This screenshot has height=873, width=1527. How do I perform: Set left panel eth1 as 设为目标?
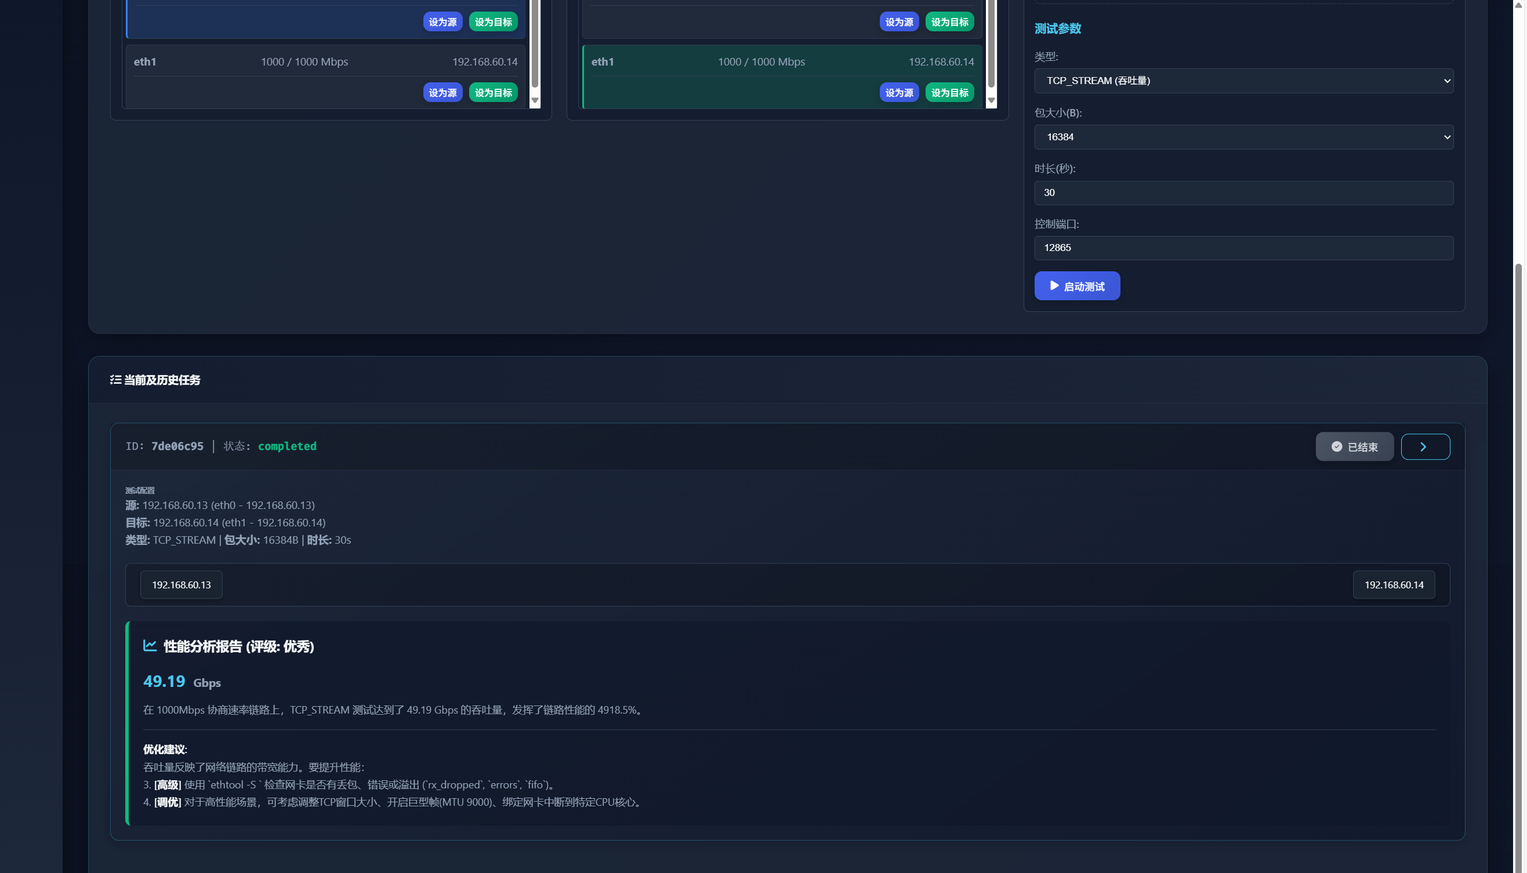click(x=493, y=93)
